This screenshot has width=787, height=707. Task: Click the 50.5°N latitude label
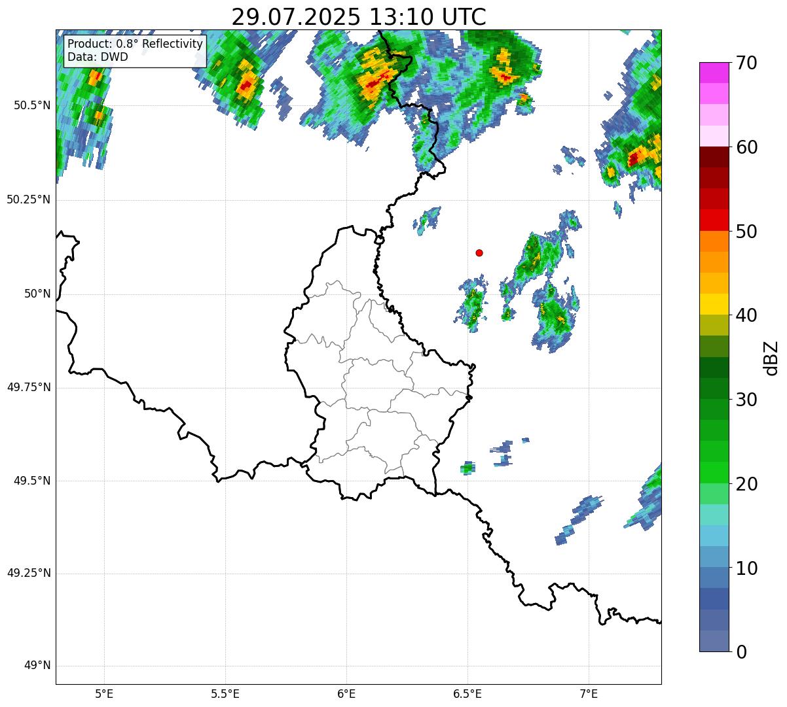pos(31,105)
